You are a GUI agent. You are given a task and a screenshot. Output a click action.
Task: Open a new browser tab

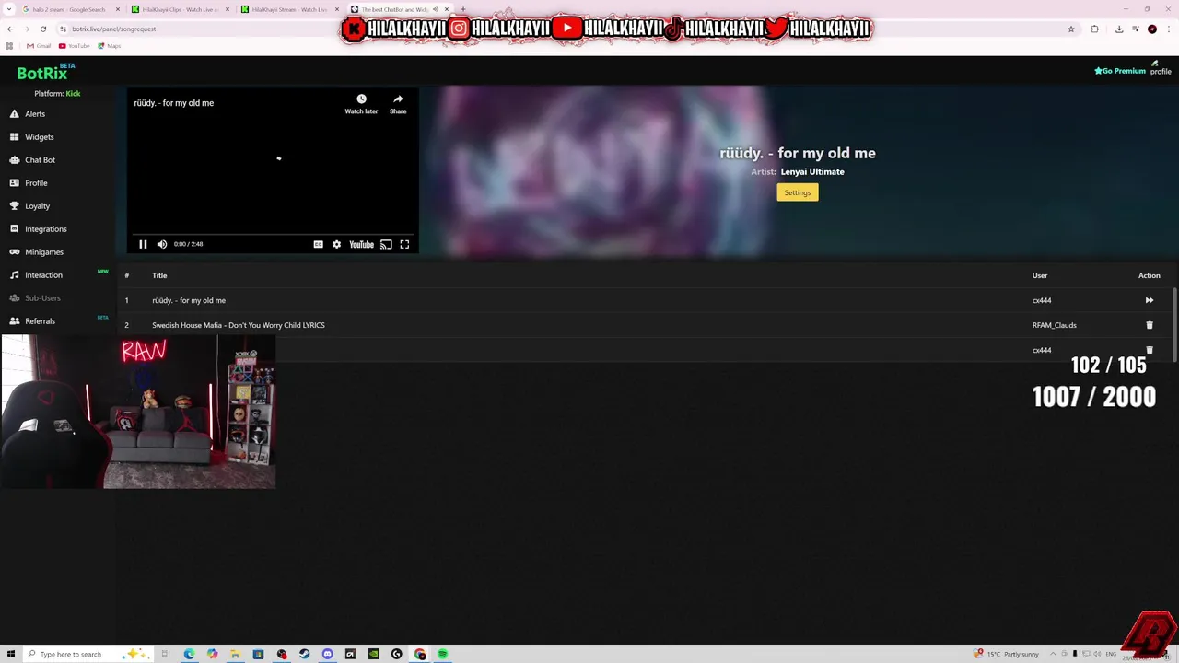click(463, 9)
